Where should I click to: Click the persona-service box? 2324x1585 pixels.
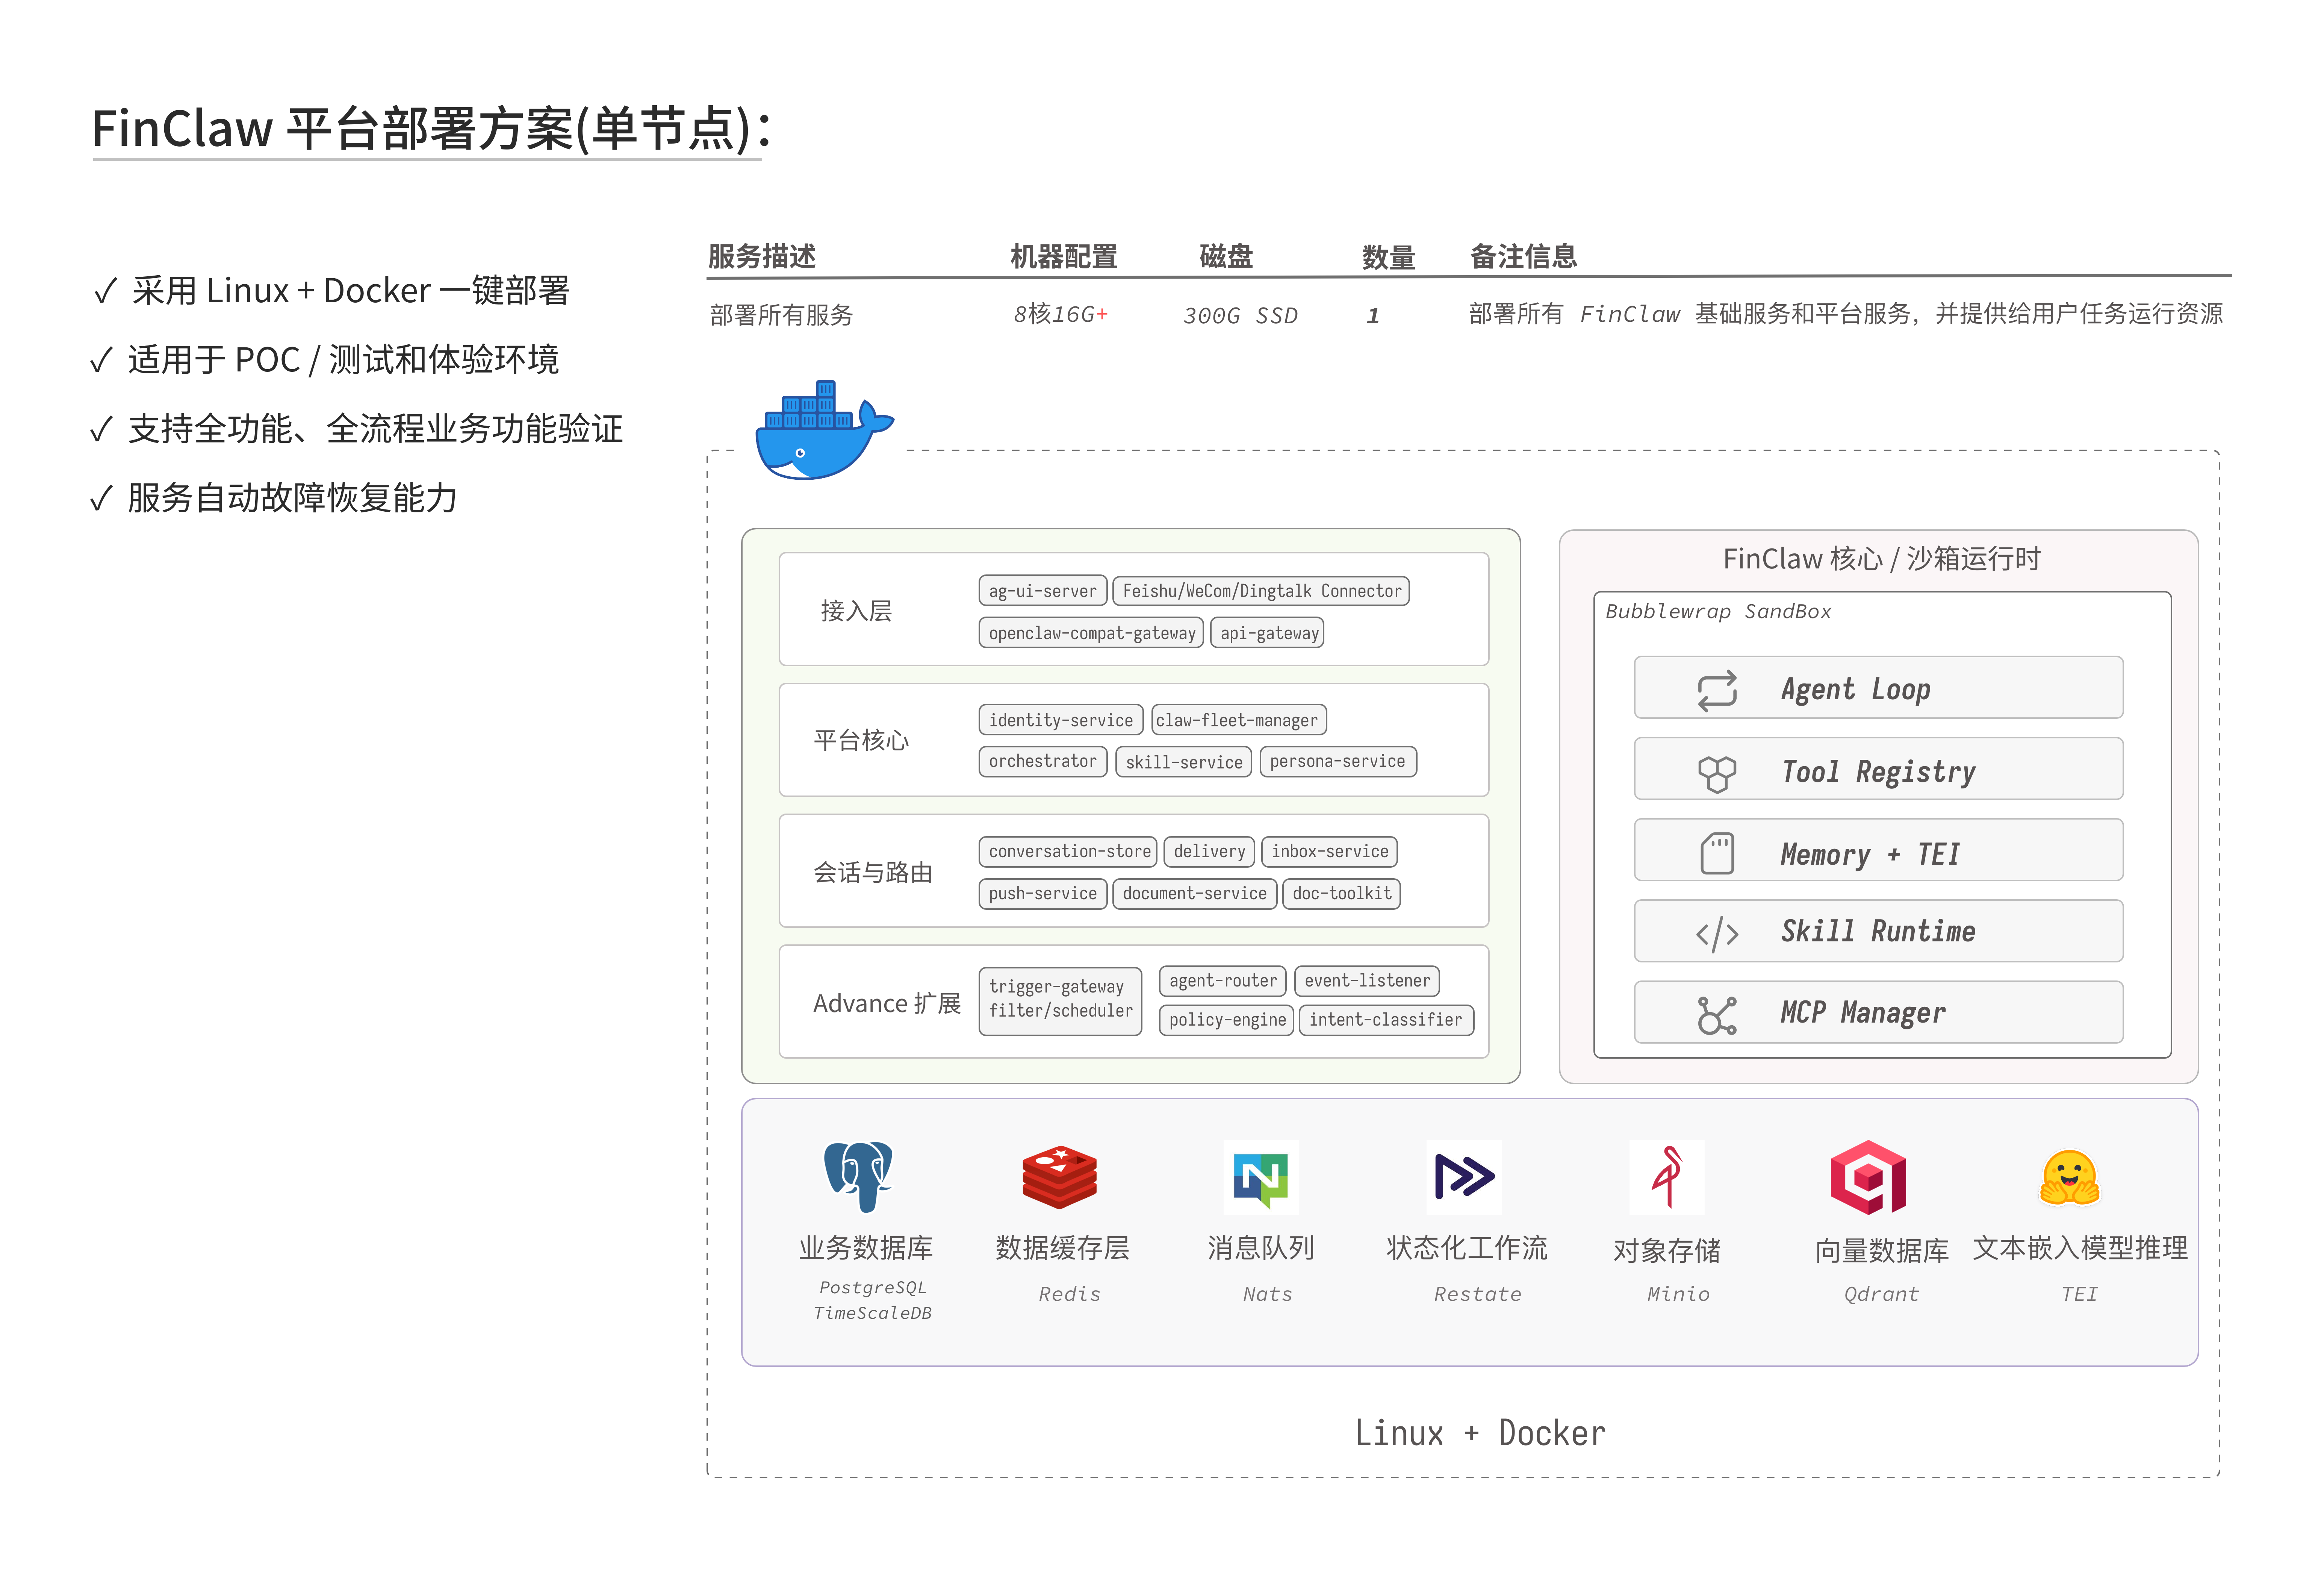pos(1338,761)
